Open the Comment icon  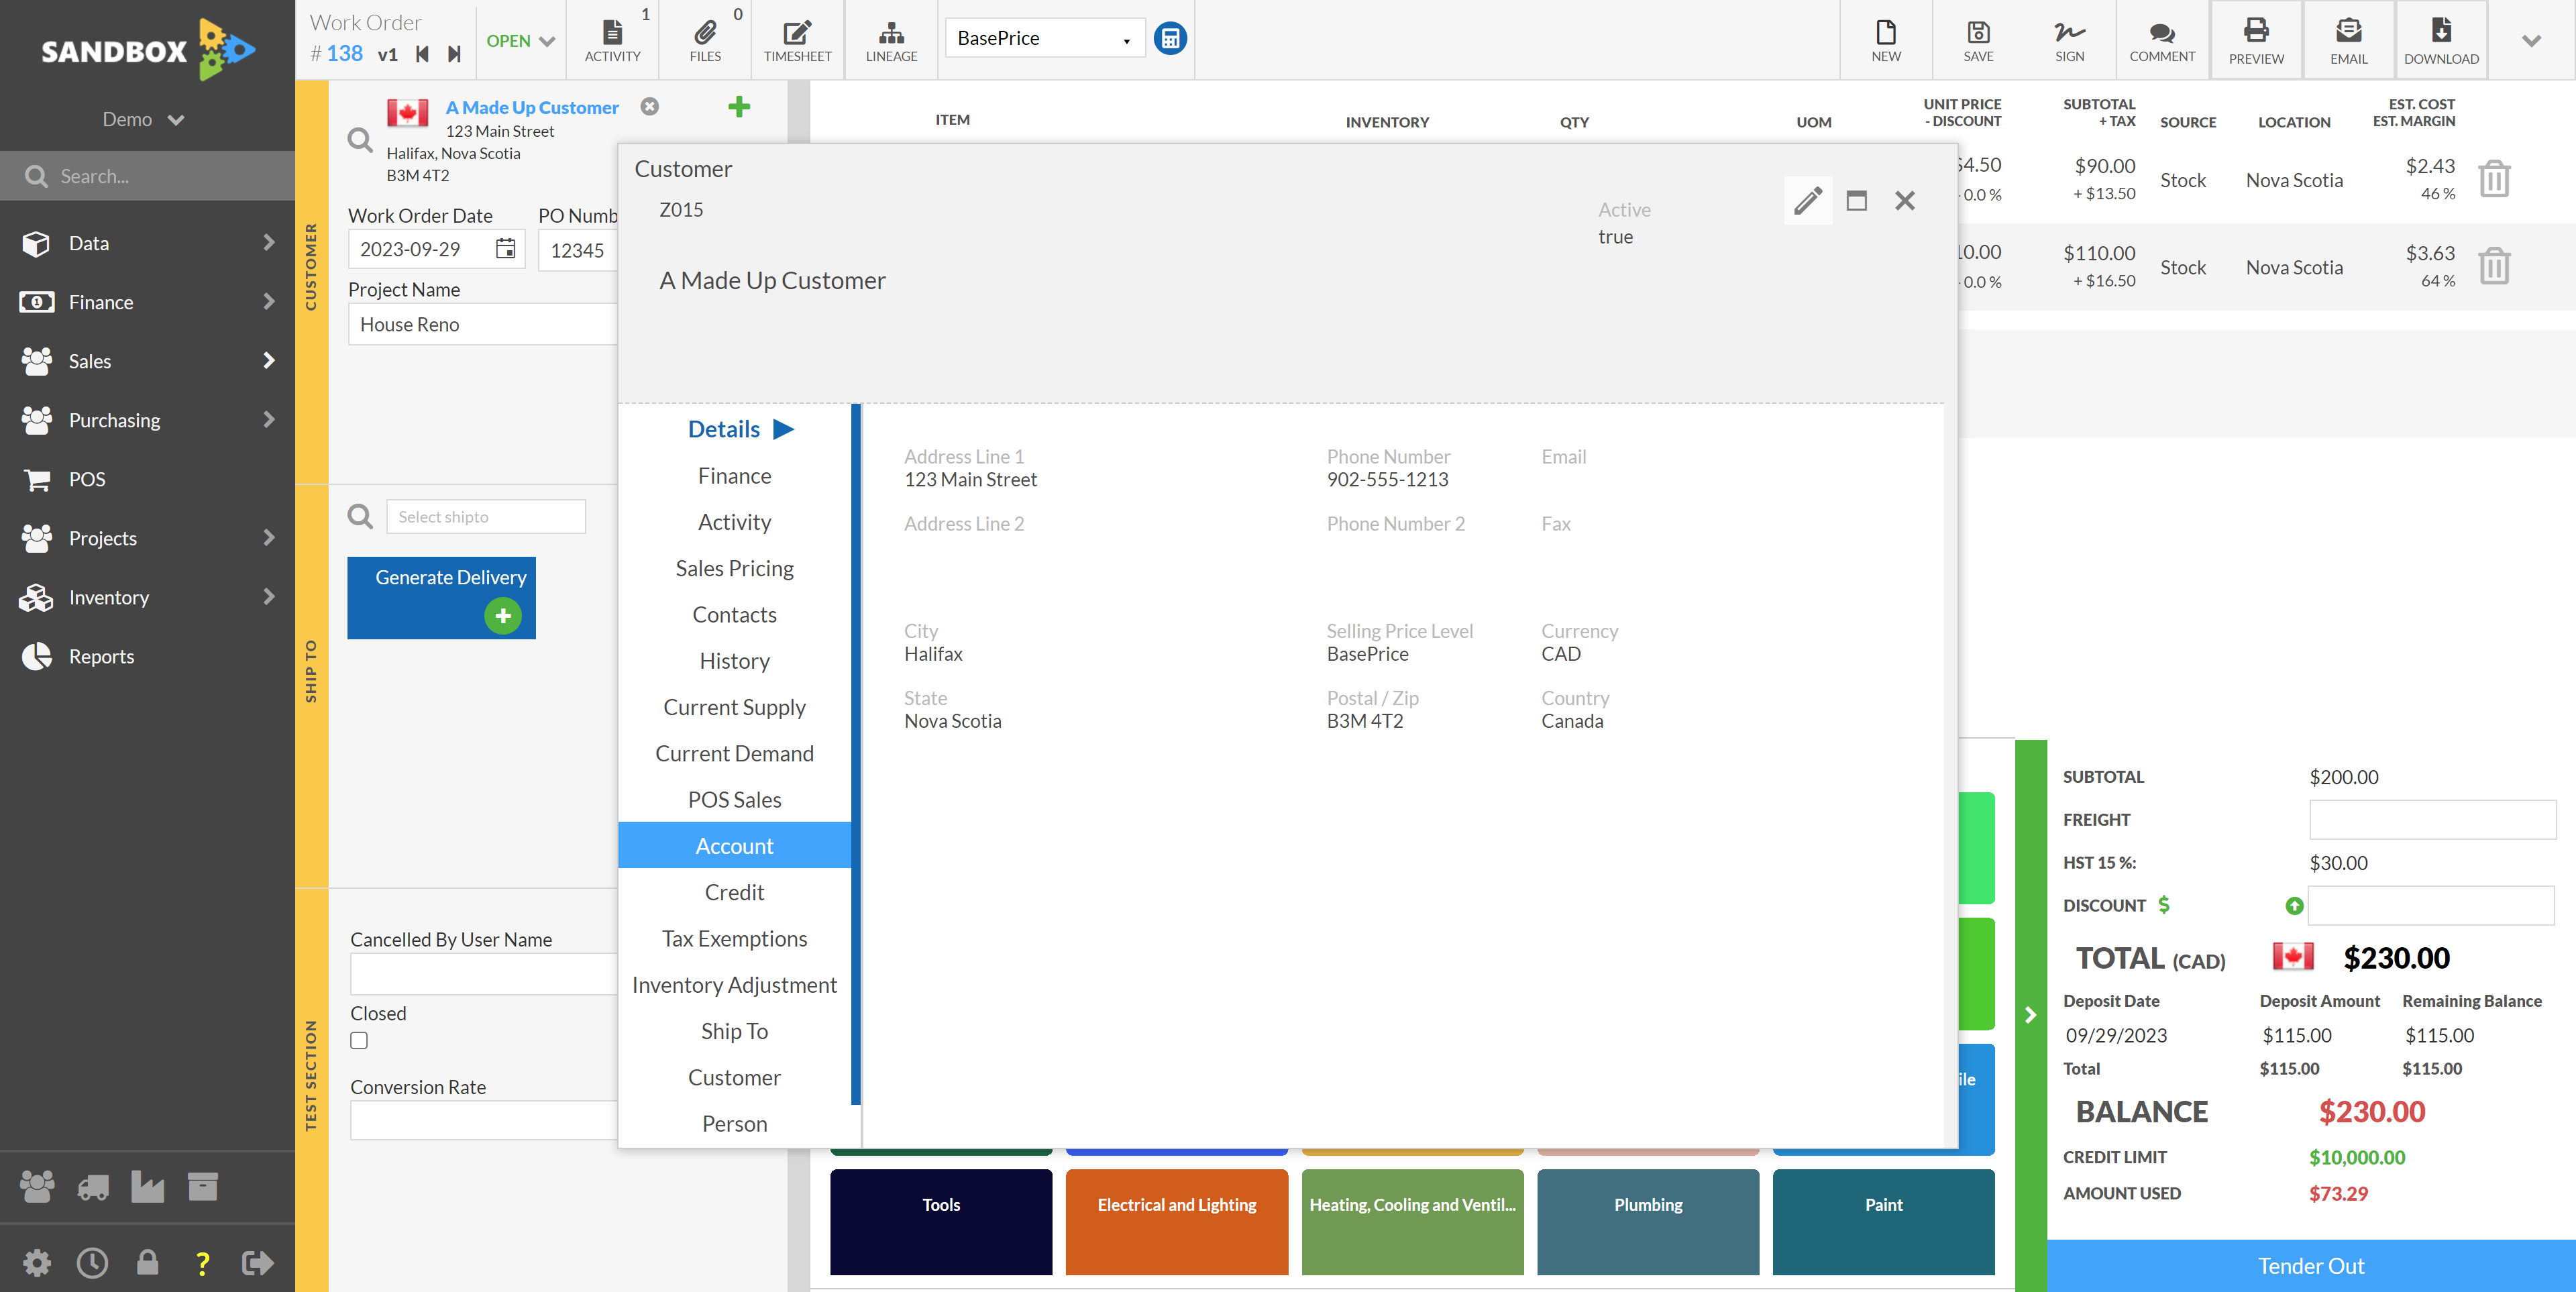coord(2162,40)
